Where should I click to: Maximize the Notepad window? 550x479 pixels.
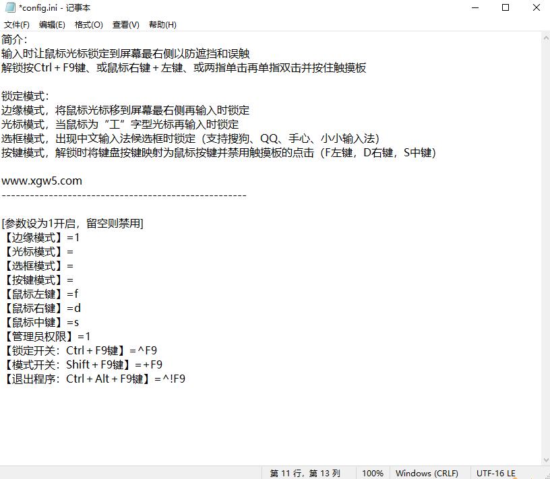pos(506,8)
